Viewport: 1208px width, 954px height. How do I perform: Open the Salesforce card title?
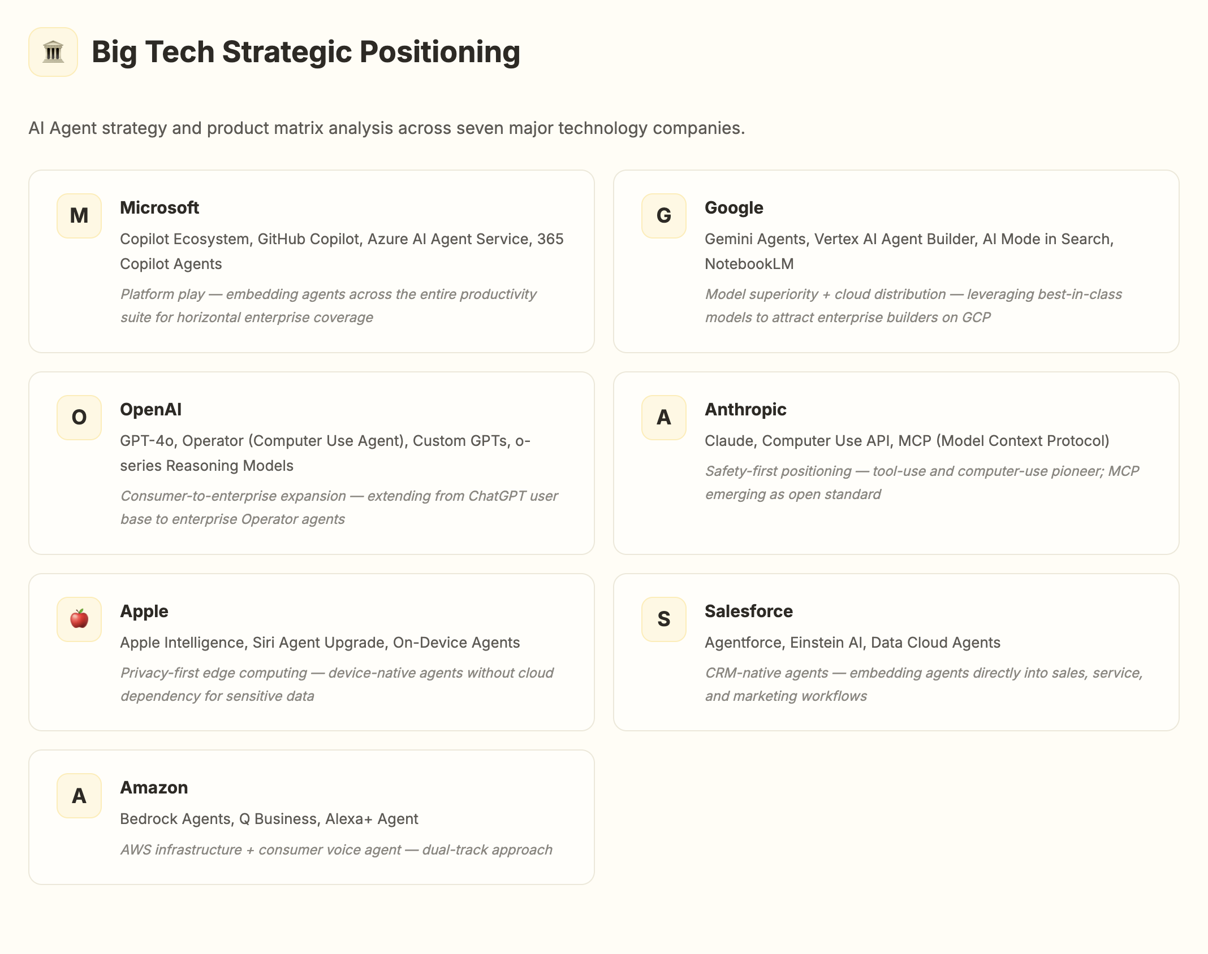(749, 612)
